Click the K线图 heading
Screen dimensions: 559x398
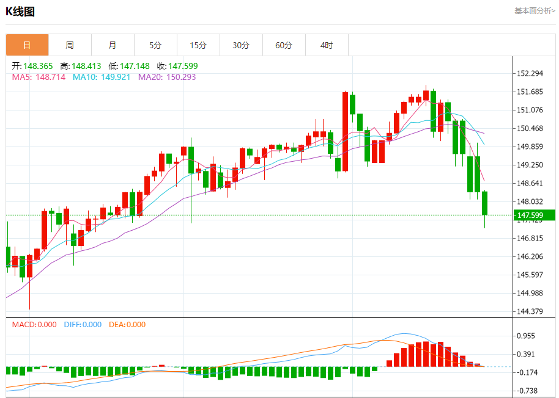pyautogui.click(x=20, y=12)
